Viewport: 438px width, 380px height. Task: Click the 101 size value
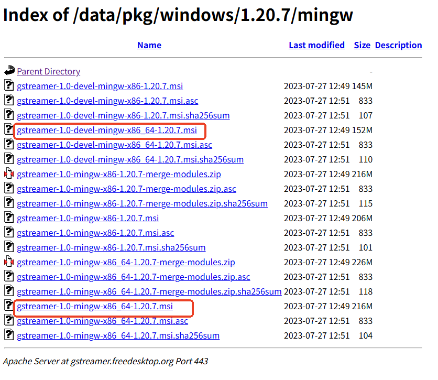tap(365, 247)
